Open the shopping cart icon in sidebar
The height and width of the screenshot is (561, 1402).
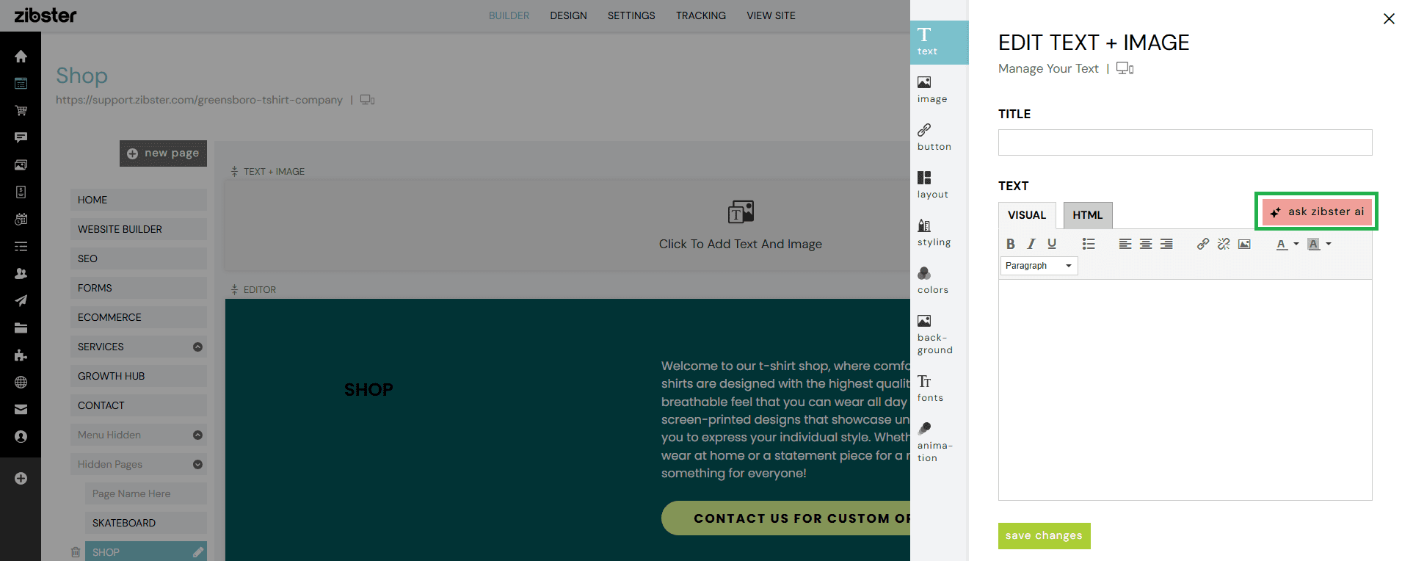coord(21,111)
